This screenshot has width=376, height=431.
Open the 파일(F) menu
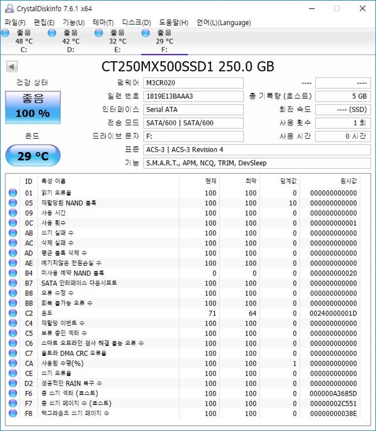click(15, 23)
